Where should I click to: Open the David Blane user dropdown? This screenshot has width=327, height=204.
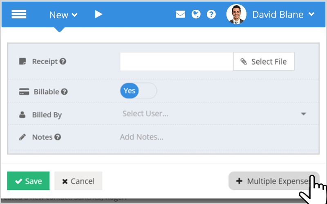(x=283, y=14)
